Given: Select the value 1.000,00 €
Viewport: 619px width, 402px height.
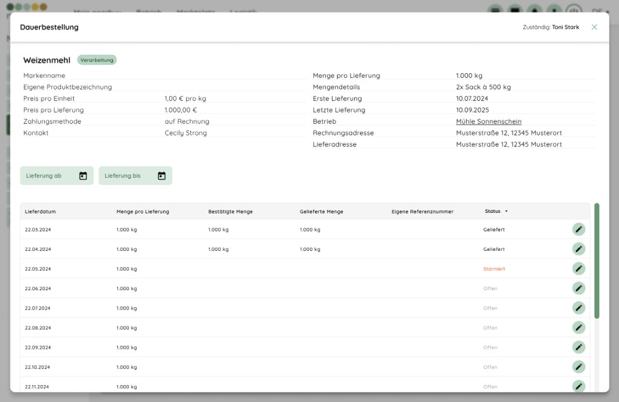Looking at the screenshot, I should [x=180, y=110].
